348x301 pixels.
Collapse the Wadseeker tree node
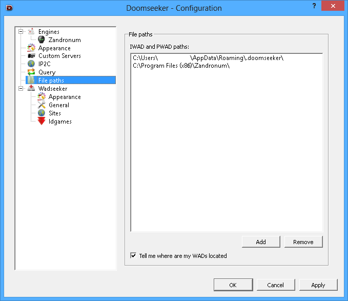tap(21, 88)
